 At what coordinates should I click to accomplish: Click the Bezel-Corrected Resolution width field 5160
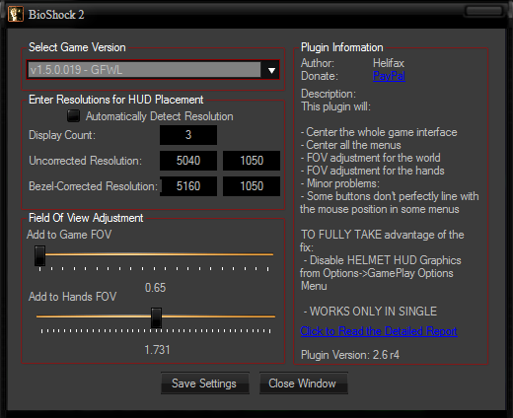pos(188,186)
